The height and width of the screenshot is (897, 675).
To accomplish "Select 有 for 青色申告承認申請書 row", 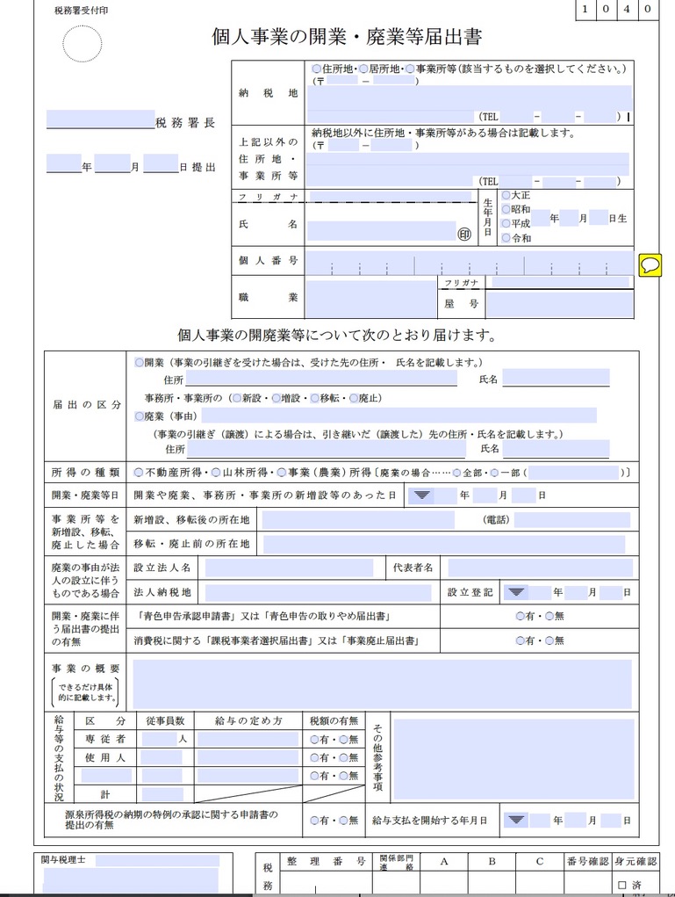I will pos(521,616).
